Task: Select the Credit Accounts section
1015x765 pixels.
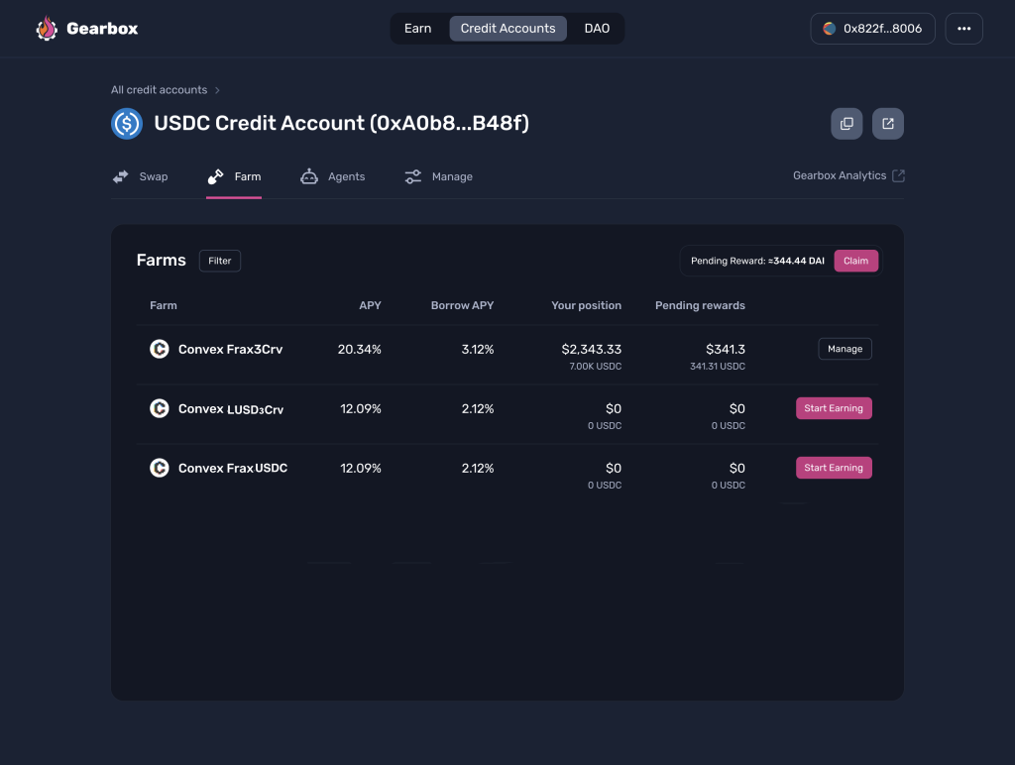Action: coord(508,29)
